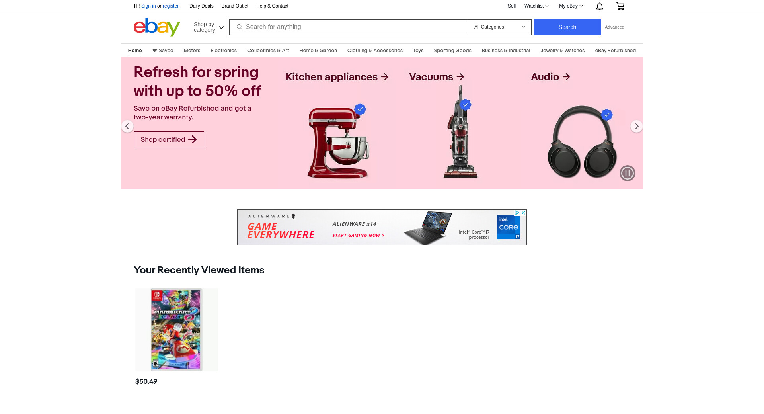Go to previous carousel slide
This screenshot has height=414, width=764.
127,126
